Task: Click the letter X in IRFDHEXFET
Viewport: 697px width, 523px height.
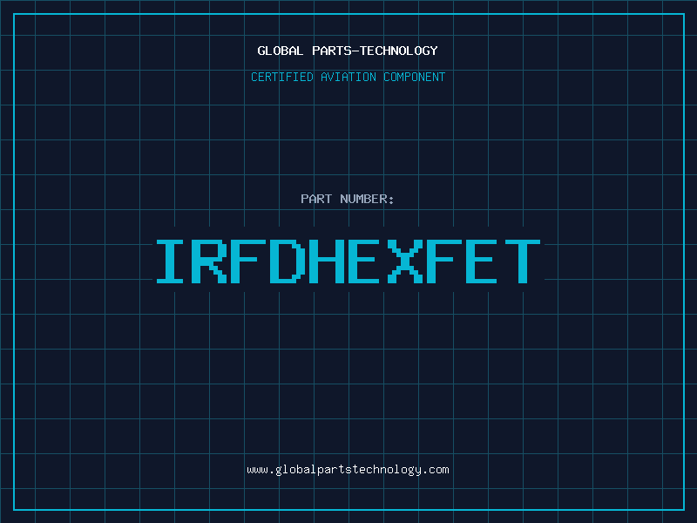Action: pos(405,261)
